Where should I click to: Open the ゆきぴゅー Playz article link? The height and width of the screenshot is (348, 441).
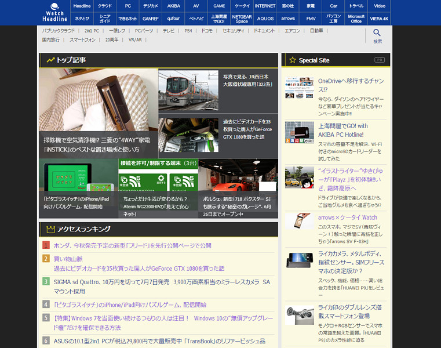pos(351,179)
